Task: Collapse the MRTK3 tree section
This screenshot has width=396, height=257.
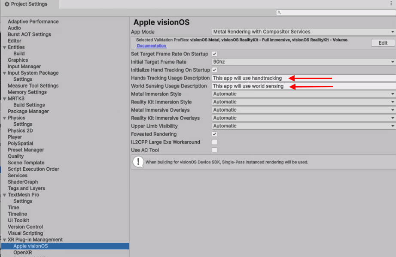Action: [x=4, y=99]
